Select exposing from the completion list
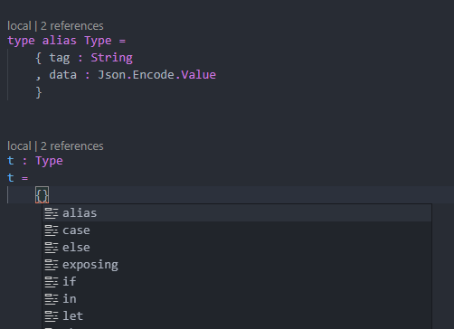 pyautogui.click(x=237, y=265)
